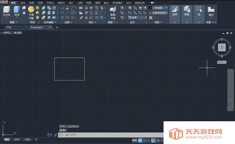Click the solid union icon in 实体编辑
This screenshot has width=235, height=144.
tap(44, 8)
